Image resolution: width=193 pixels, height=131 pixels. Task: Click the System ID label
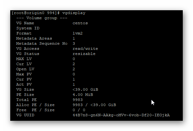[28, 28]
